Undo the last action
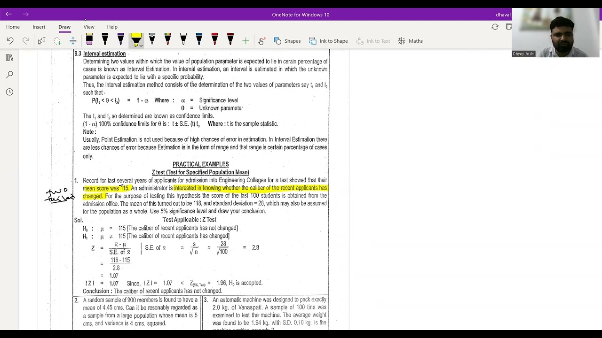 click(x=10, y=41)
